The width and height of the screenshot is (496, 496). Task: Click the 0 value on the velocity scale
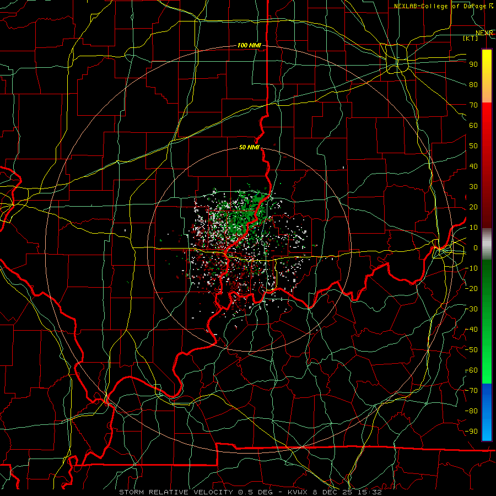[476, 247]
